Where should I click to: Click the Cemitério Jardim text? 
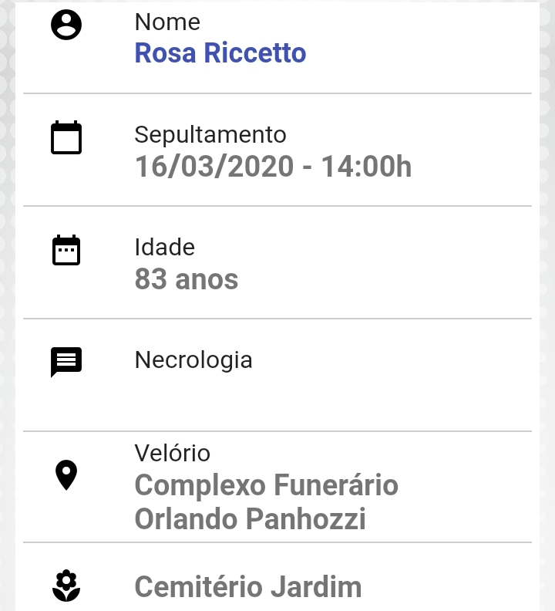point(248,587)
